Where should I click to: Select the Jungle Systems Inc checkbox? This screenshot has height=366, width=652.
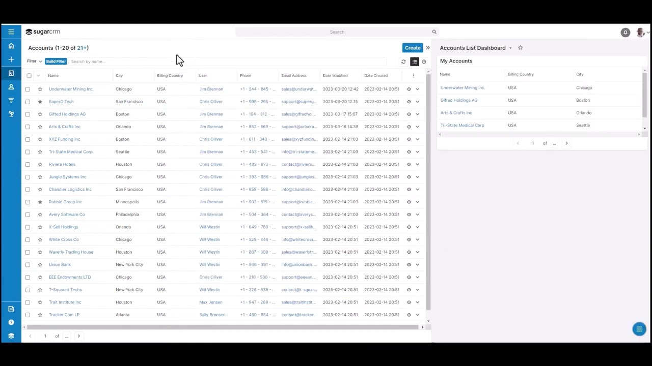[28, 177]
